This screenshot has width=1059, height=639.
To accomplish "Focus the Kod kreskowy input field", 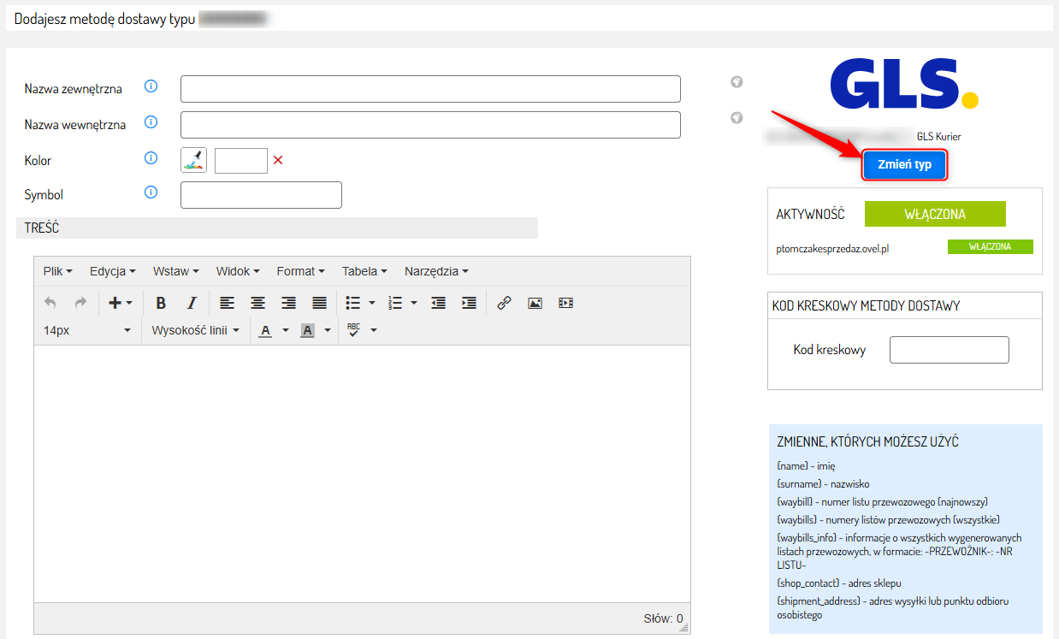I will [x=950, y=350].
